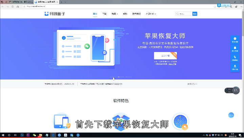The width and height of the screenshot is (244, 138).
Task: Expand the last navigation dropdown item
Action: (151, 14)
